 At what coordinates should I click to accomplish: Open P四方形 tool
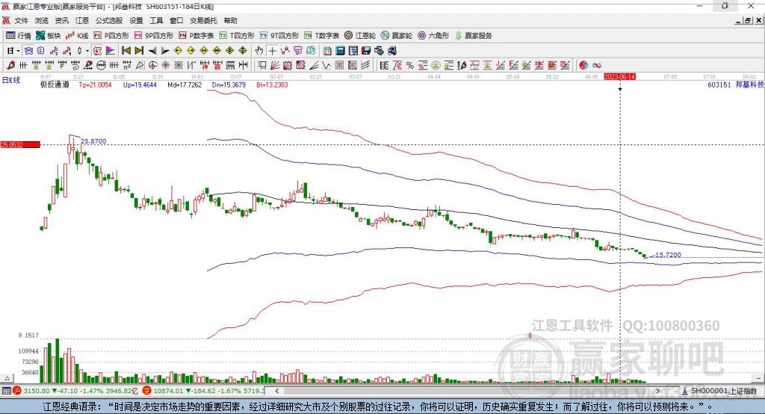pos(111,36)
